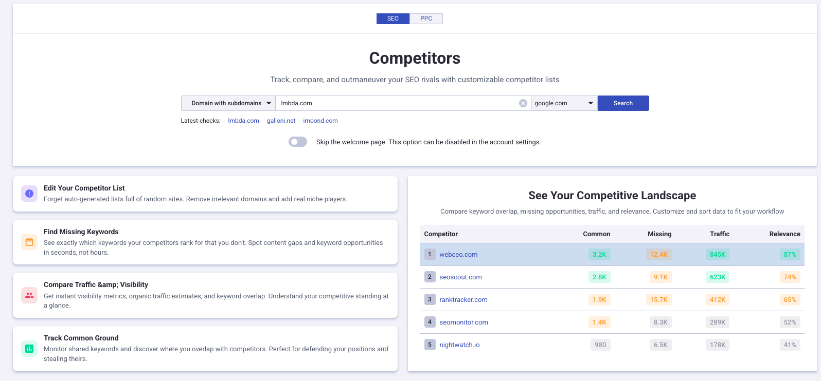Open webceo.com competitor link

458,254
